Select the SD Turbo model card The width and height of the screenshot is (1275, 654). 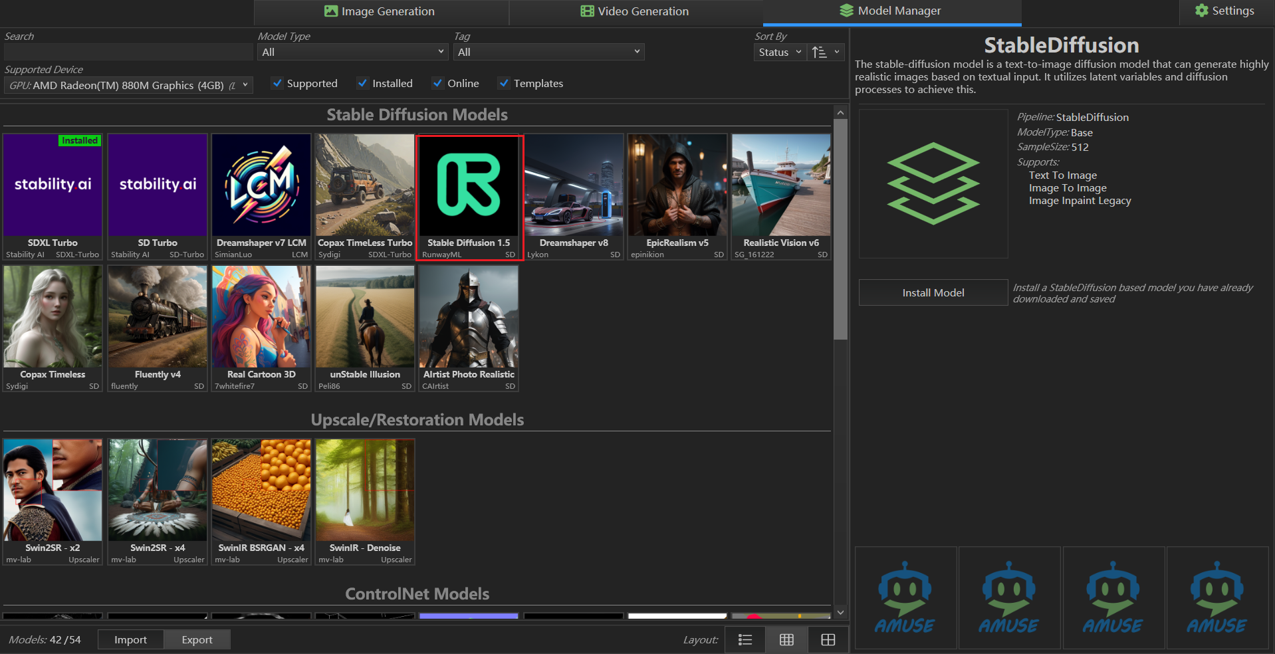[x=158, y=197]
